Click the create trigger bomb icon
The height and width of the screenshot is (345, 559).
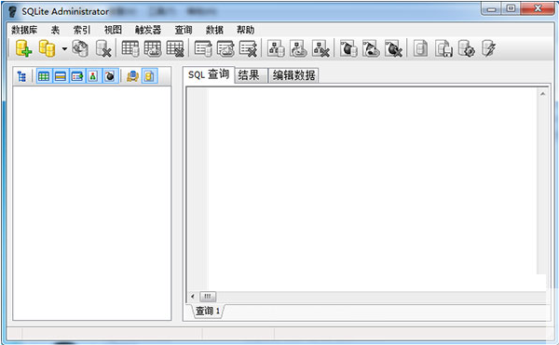pos(348,48)
